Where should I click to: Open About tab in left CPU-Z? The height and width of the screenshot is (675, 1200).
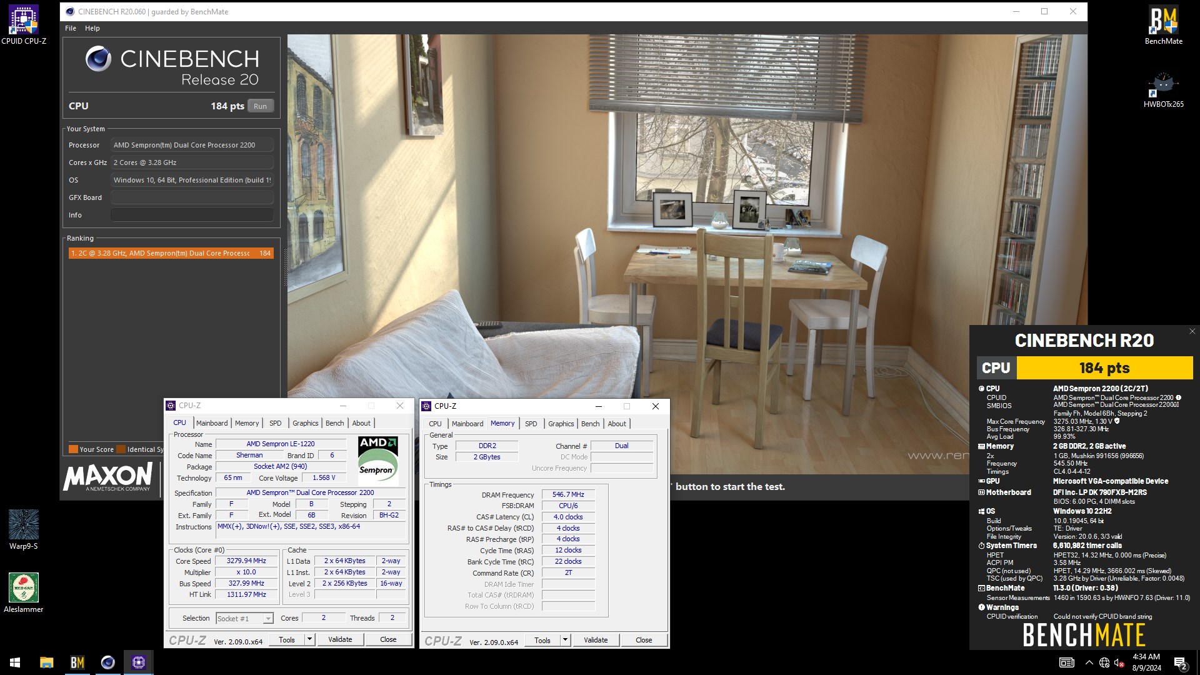[361, 423]
